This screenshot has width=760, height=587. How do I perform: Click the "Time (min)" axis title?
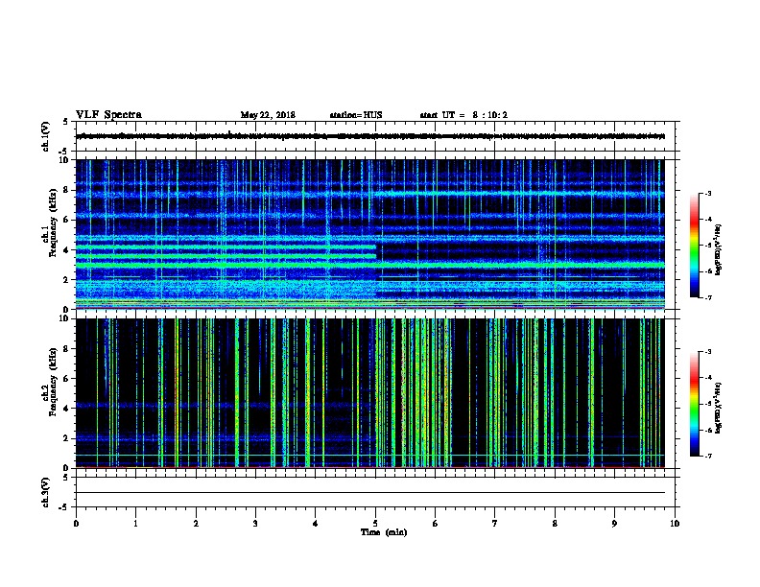click(384, 532)
